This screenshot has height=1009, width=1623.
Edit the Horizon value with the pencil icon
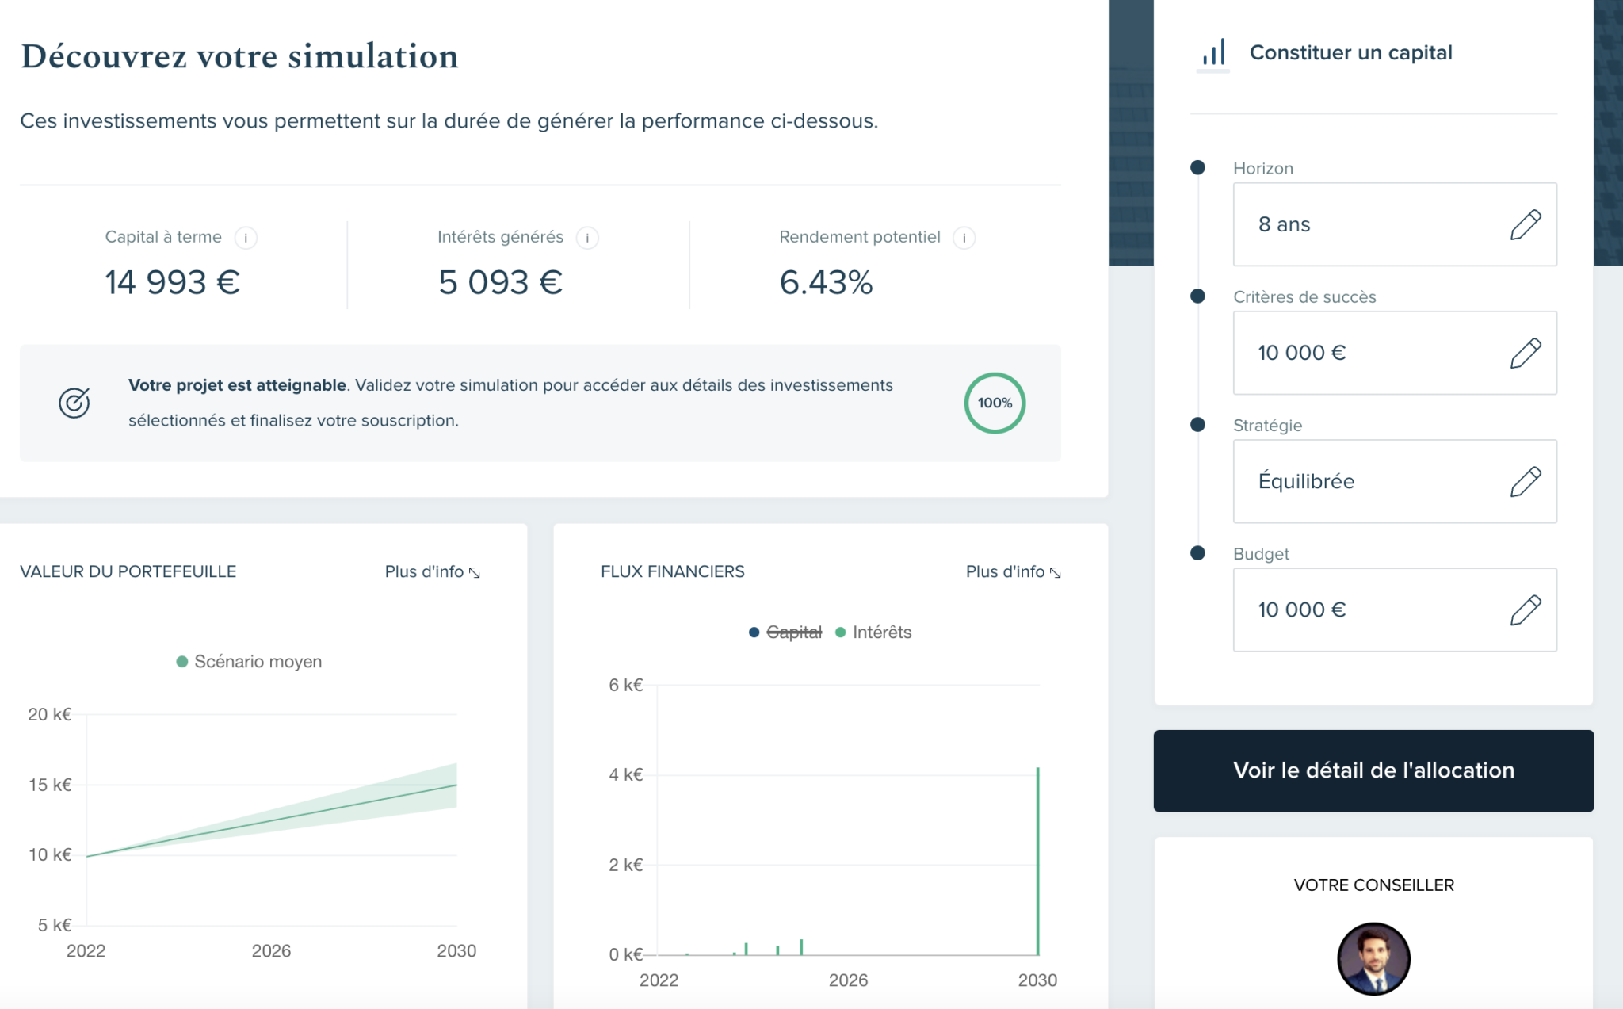(1526, 224)
